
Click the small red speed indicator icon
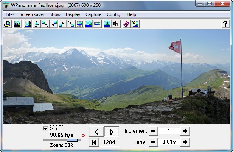click(x=83, y=135)
